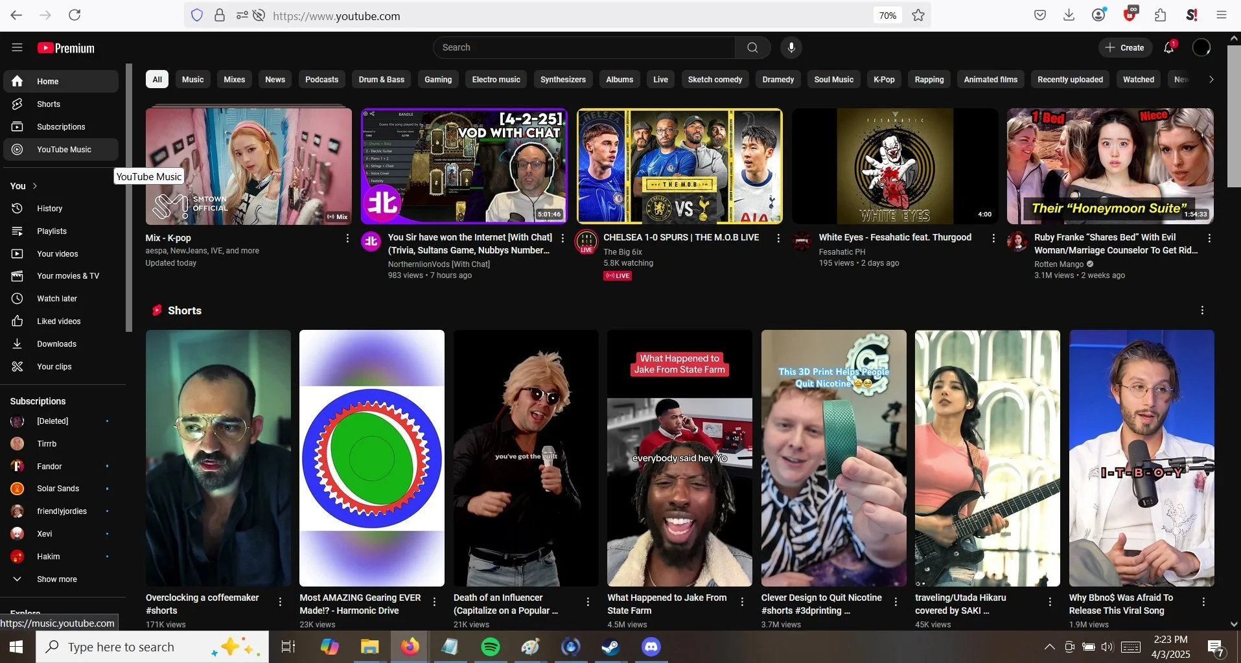Select the Recently uploaded chip
Image resolution: width=1241 pixels, height=663 pixels.
(x=1070, y=79)
